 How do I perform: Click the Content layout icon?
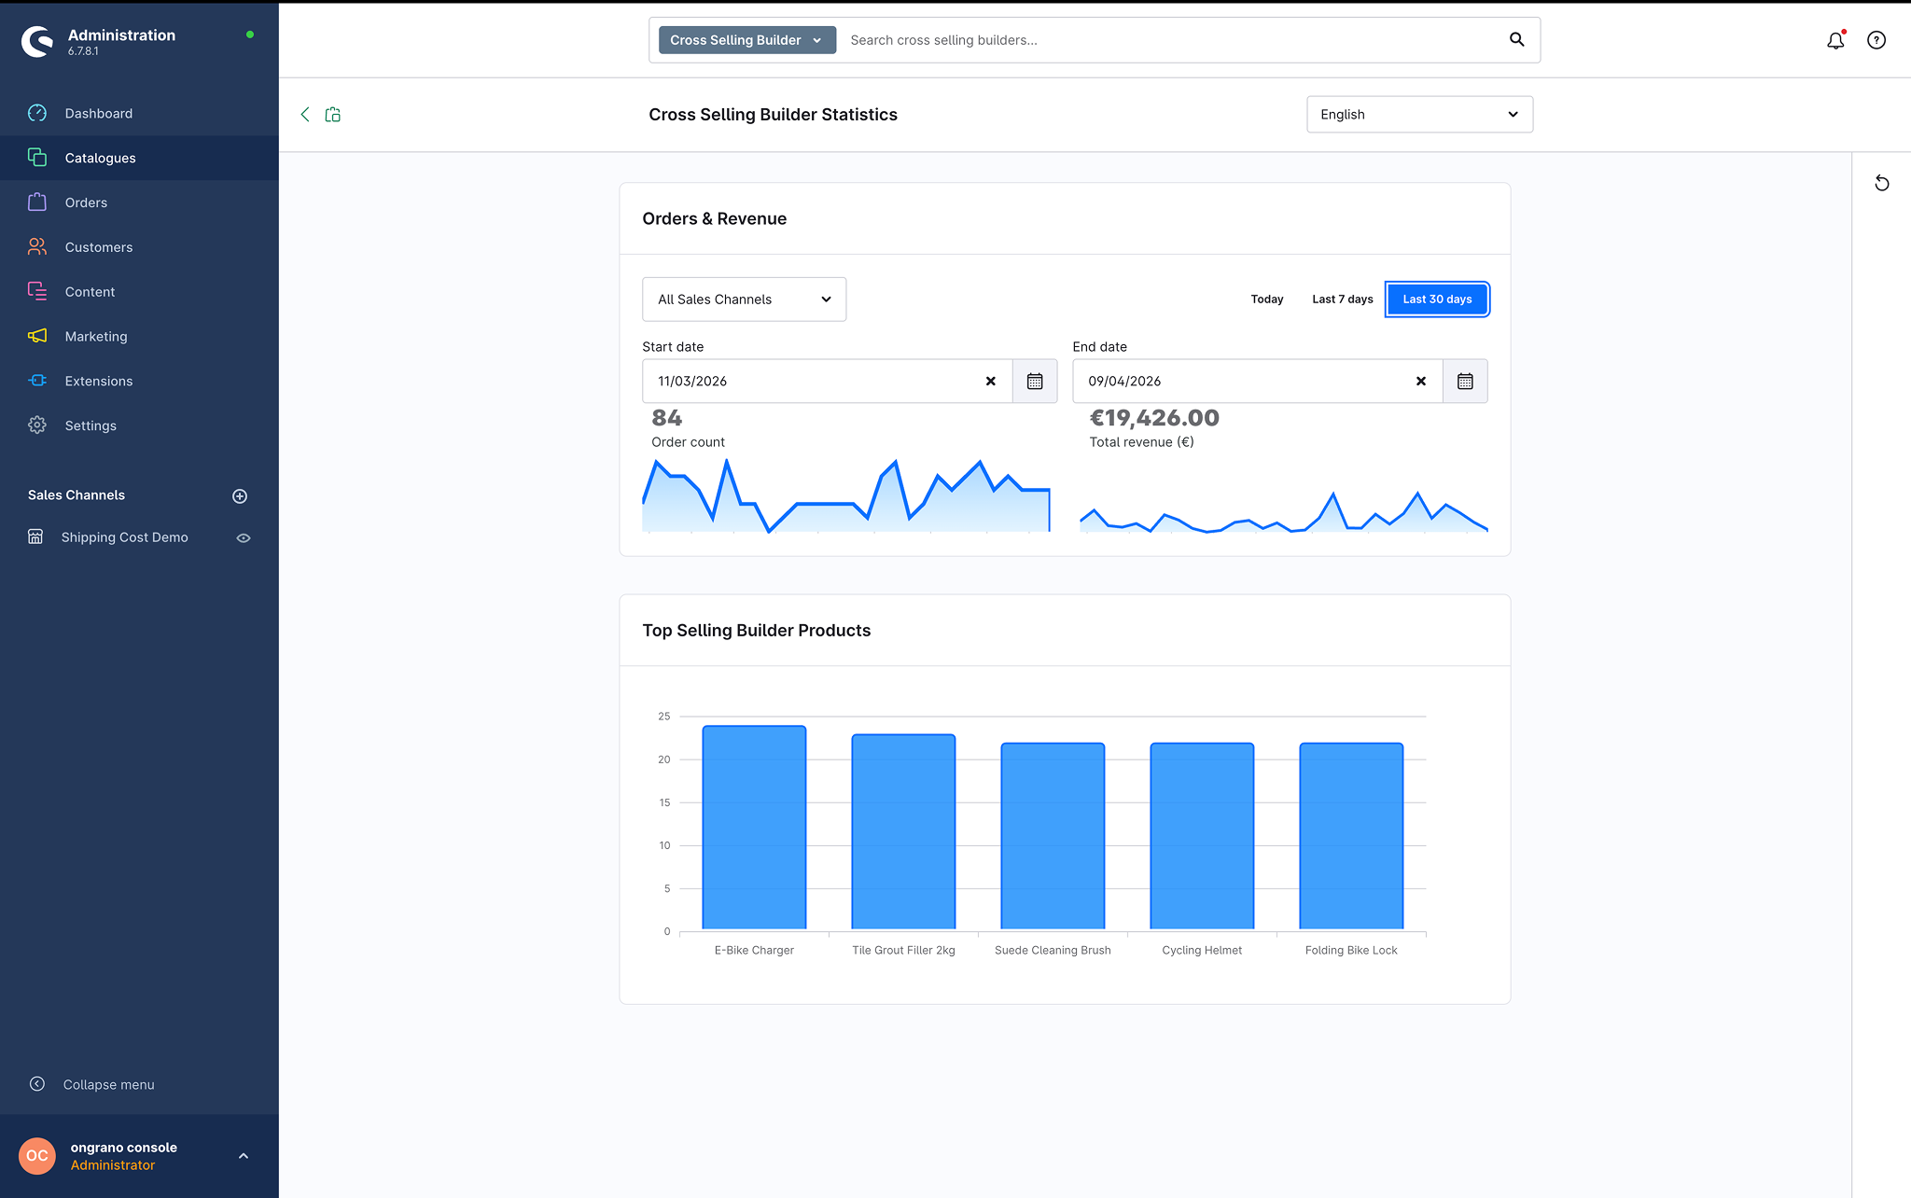[x=37, y=292]
